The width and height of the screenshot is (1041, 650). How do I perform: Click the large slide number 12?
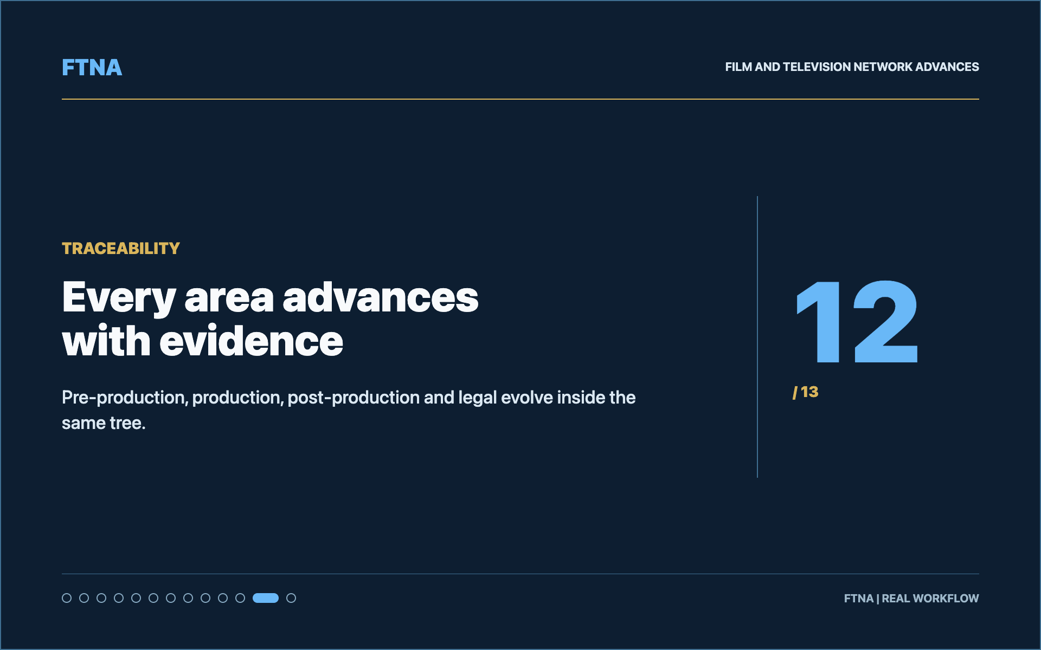tap(857, 322)
